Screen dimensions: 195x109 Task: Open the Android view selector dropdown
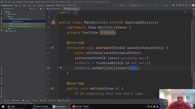point(9,9)
